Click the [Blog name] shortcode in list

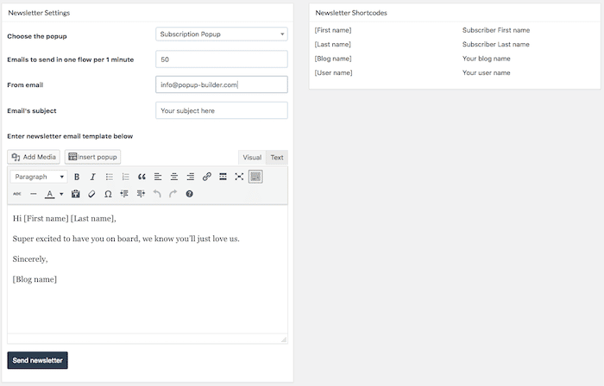pyautogui.click(x=333, y=59)
